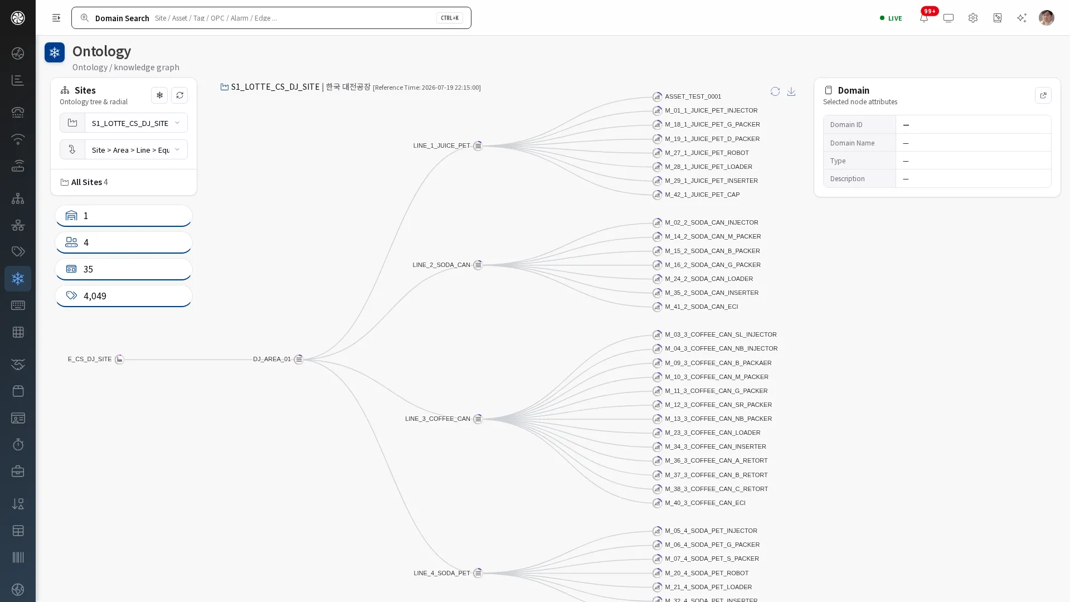Collapse the LINE_4_SODA_PET node
The height and width of the screenshot is (602, 1070).
tap(478, 573)
